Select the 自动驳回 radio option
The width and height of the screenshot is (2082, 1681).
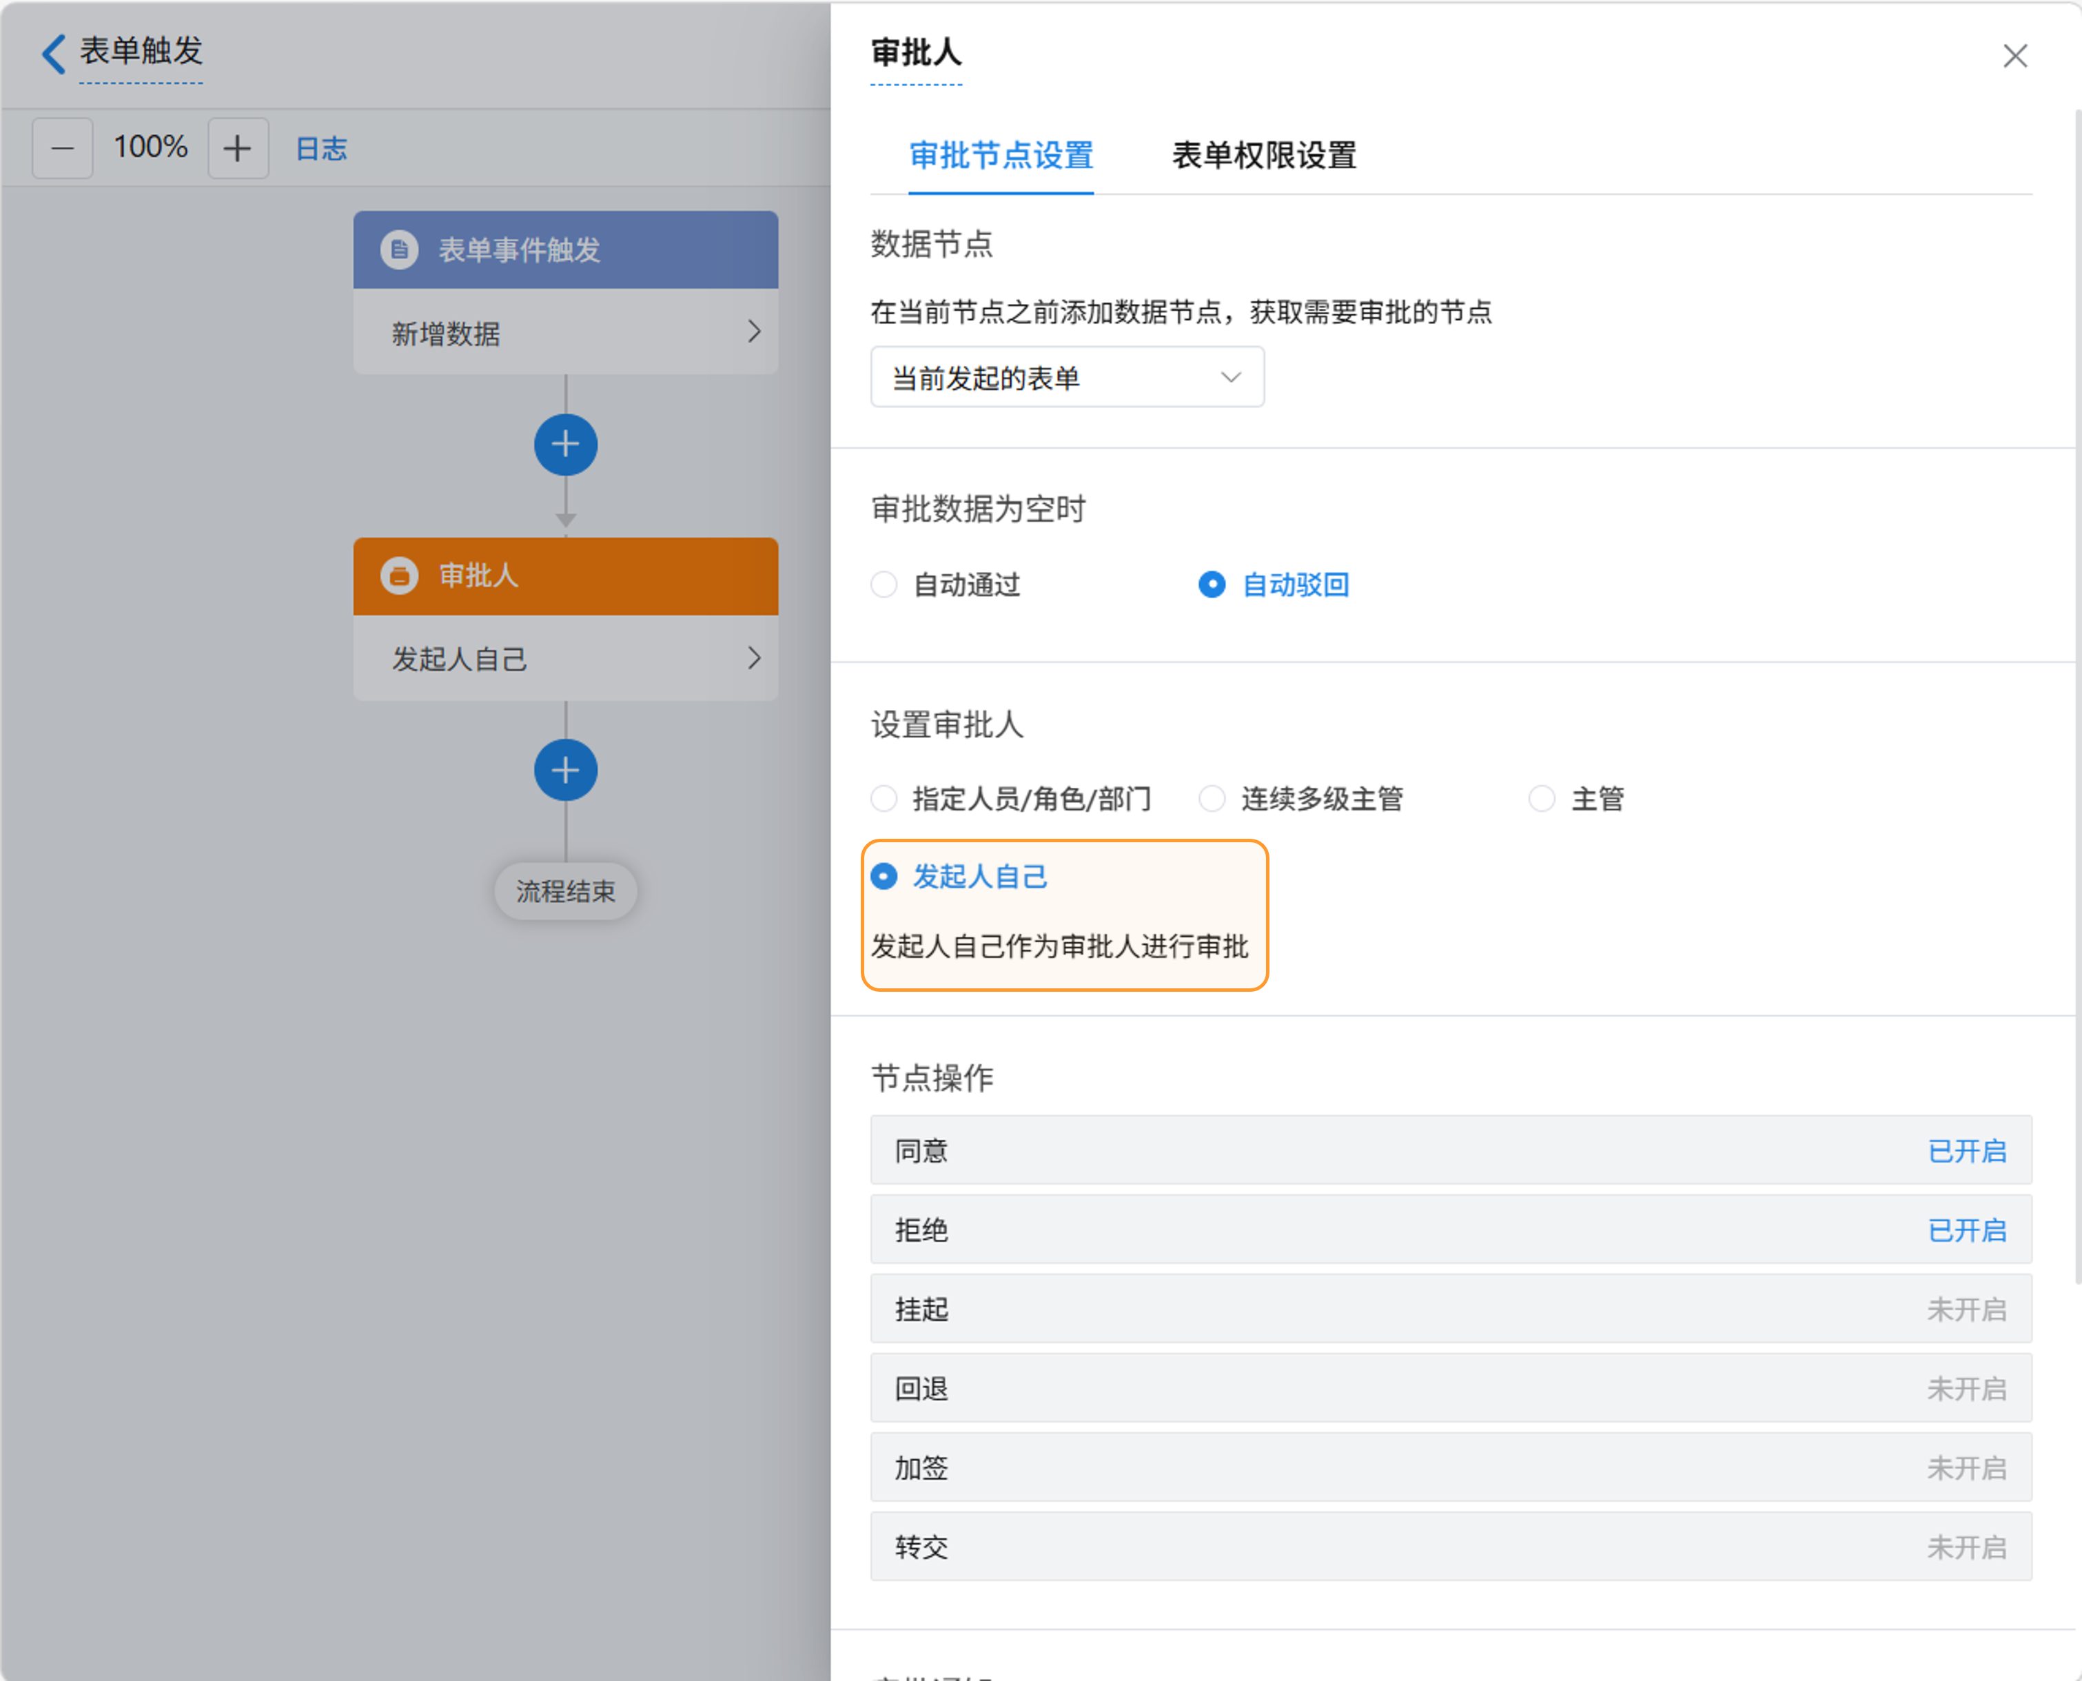(x=1212, y=585)
